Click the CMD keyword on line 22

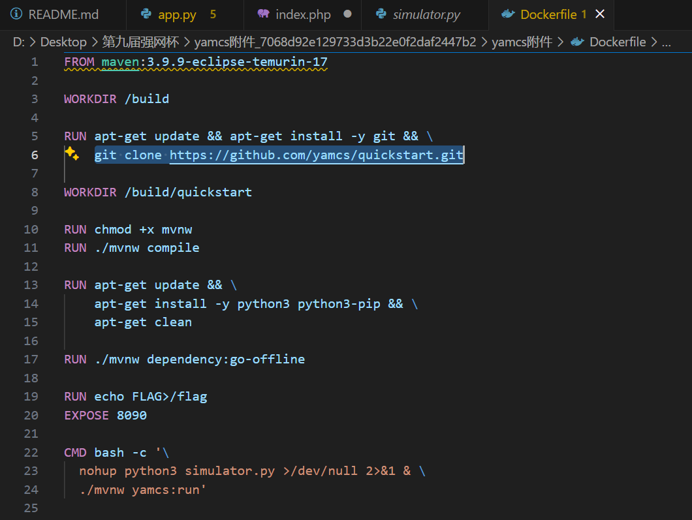[x=75, y=453]
